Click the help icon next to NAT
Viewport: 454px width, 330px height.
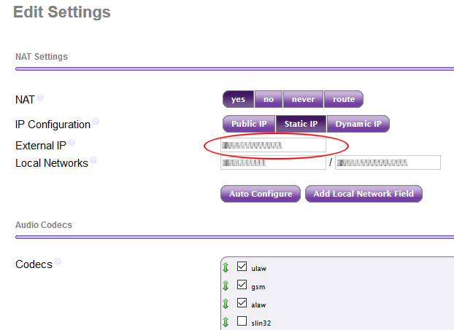tap(40, 97)
